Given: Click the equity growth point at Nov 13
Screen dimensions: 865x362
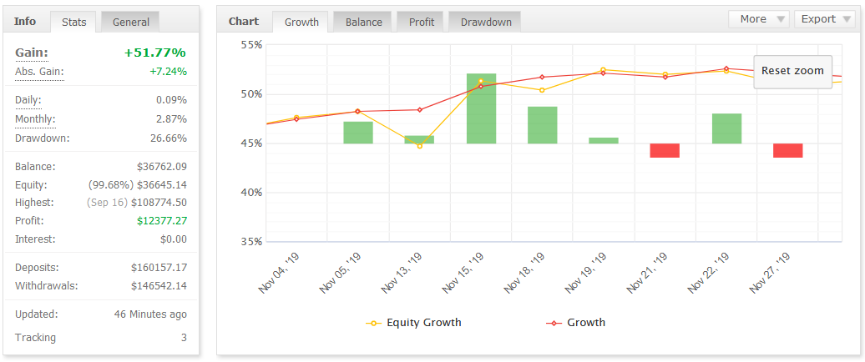Looking at the screenshot, I should pos(419,146).
